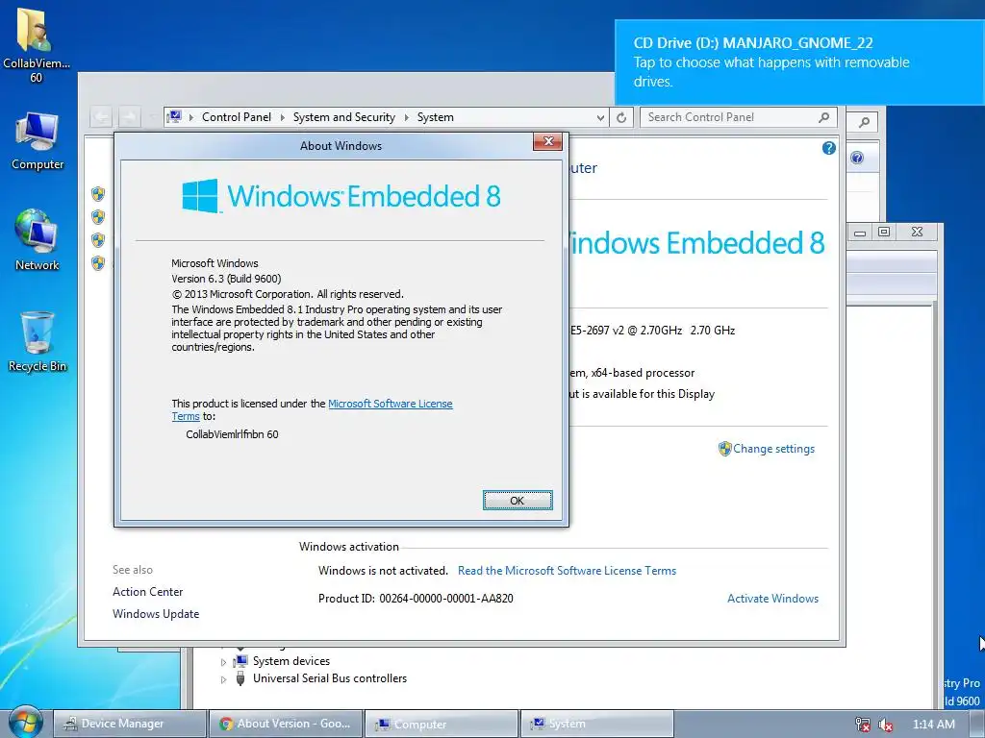Click the network tray icon
The image size is (985, 738).
coord(863,725)
